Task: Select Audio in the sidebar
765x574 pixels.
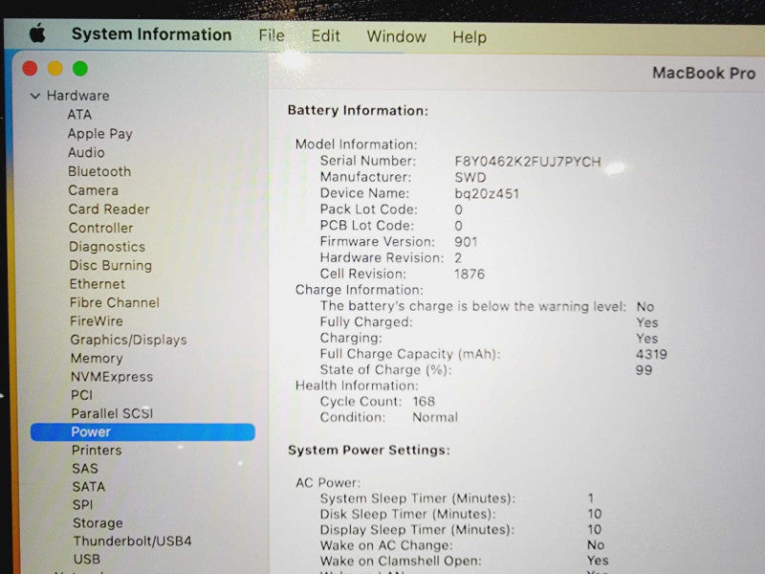Action: pos(86,153)
